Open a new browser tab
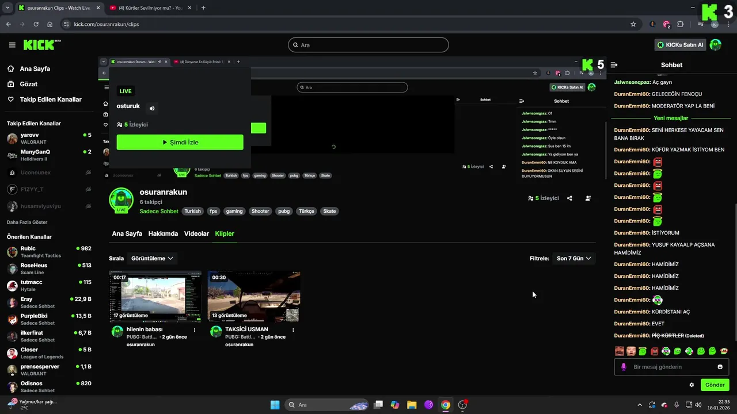This screenshot has height=414, width=737. point(203,8)
